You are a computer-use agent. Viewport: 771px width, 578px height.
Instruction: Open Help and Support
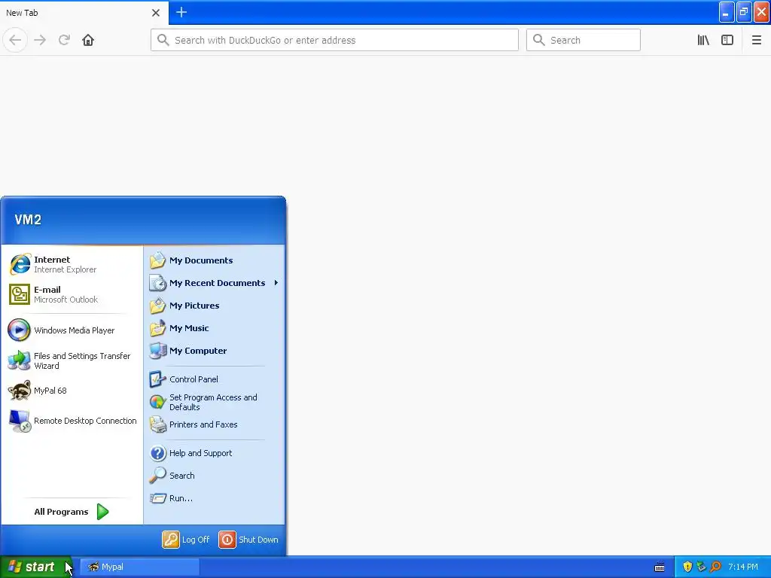pyautogui.click(x=215, y=453)
